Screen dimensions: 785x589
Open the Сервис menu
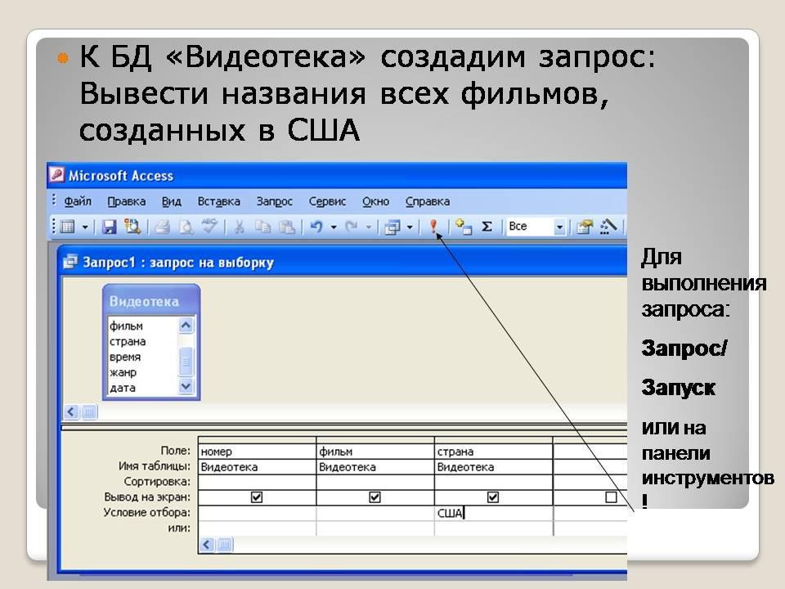[327, 201]
